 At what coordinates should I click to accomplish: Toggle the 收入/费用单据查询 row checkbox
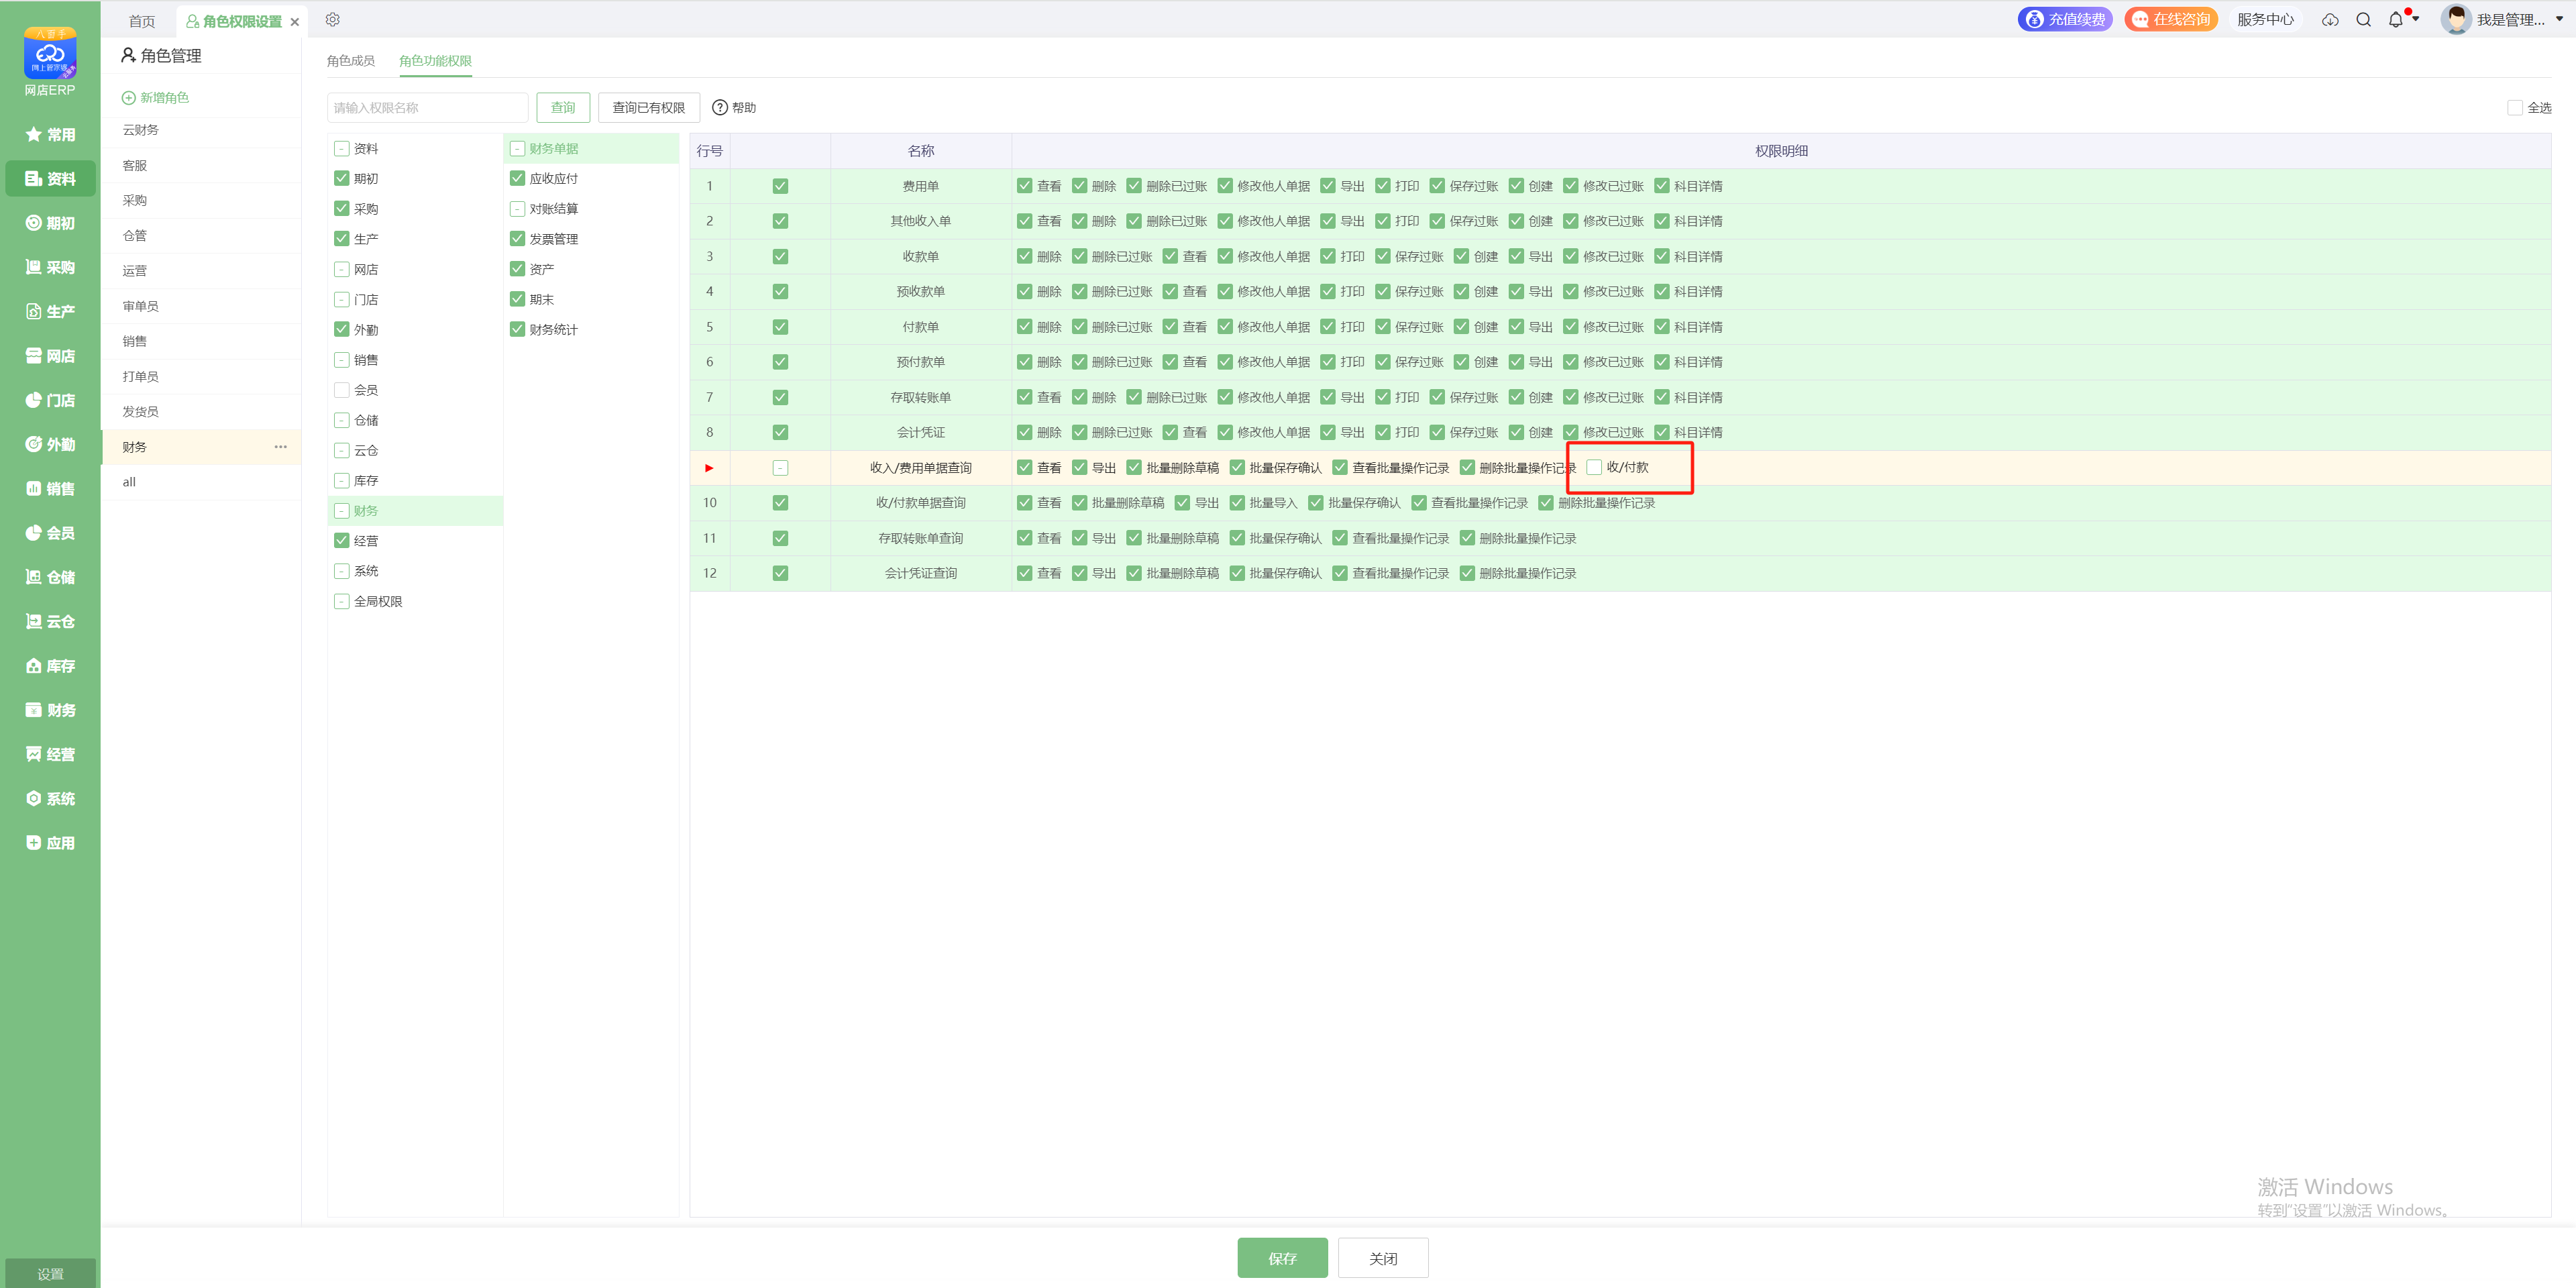(780, 468)
